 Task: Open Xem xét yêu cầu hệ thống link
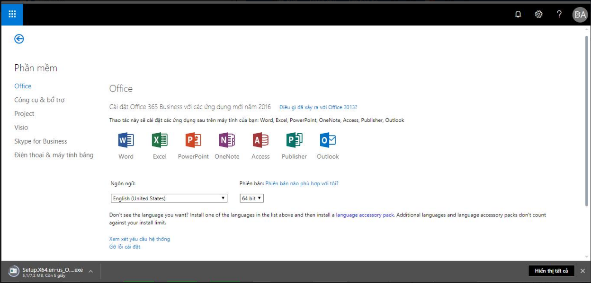pos(140,239)
